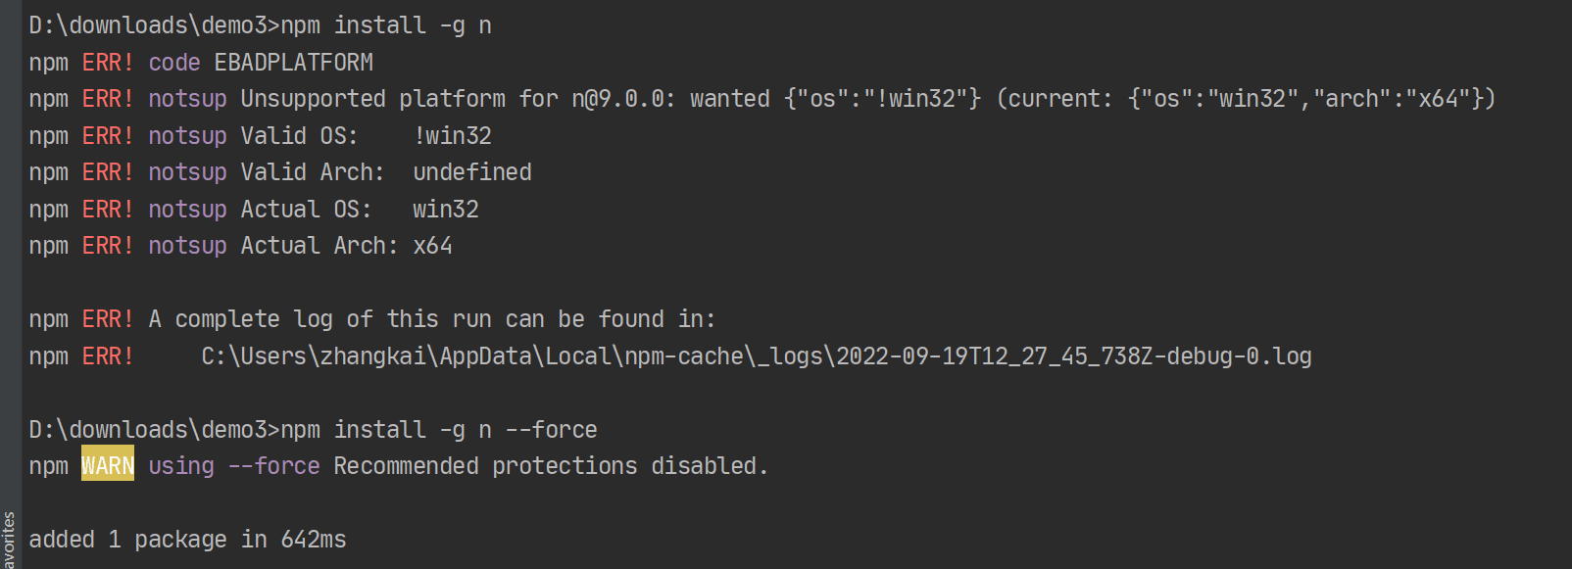The image size is (1572, 569).
Task: Click the 'Valid OS:' line value !win32
Action: tap(452, 136)
